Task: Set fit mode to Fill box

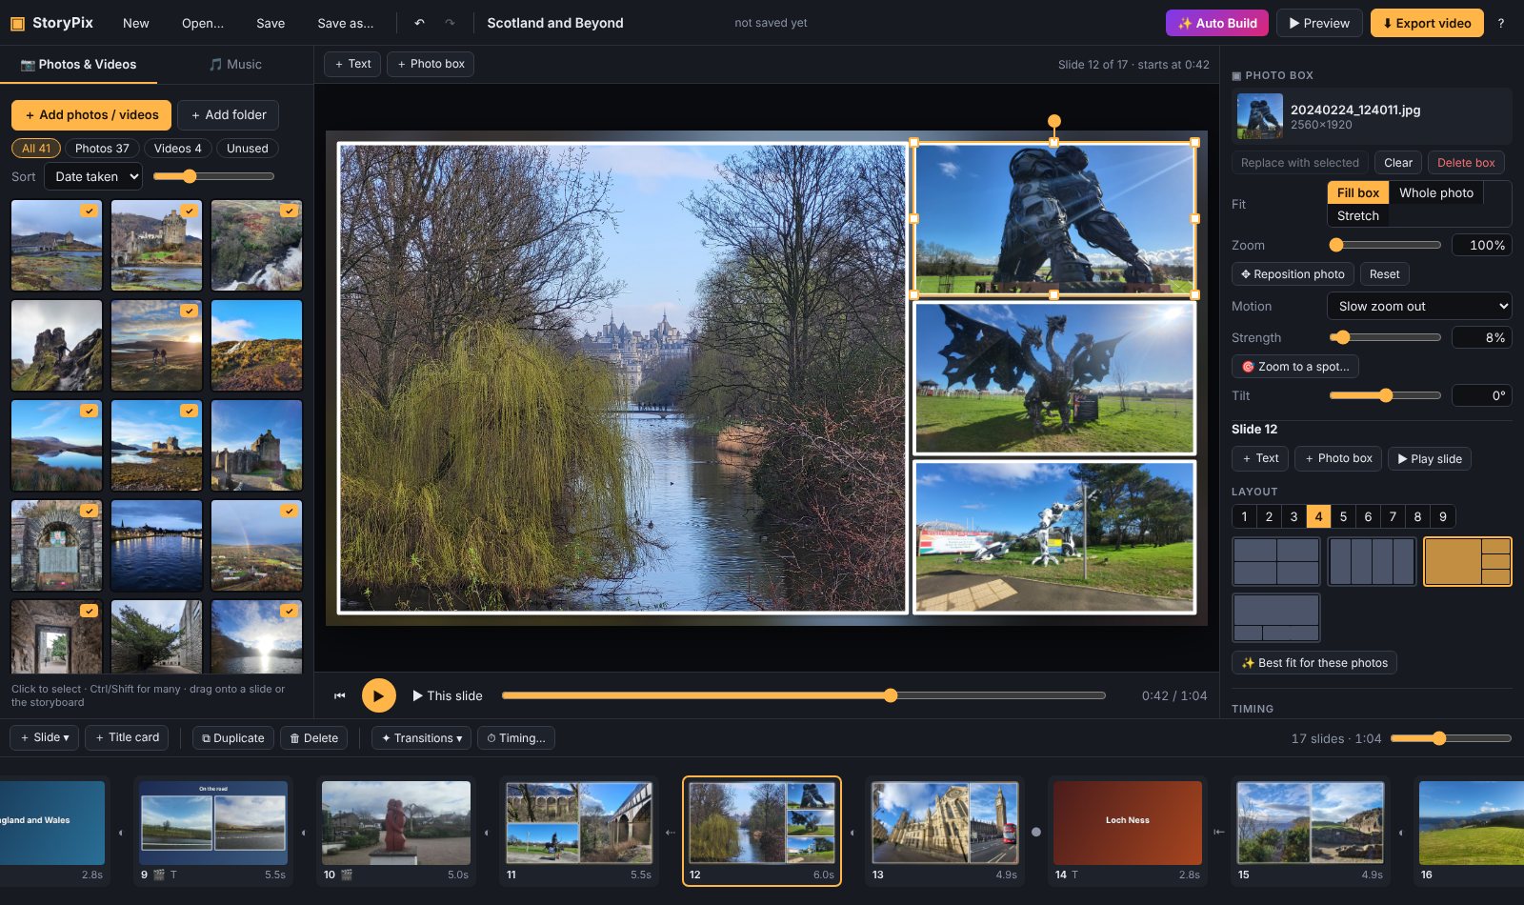Action: pyautogui.click(x=1357, y=192)
